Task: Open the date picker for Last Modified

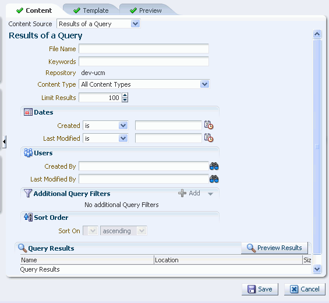Action: coord(209,138)
